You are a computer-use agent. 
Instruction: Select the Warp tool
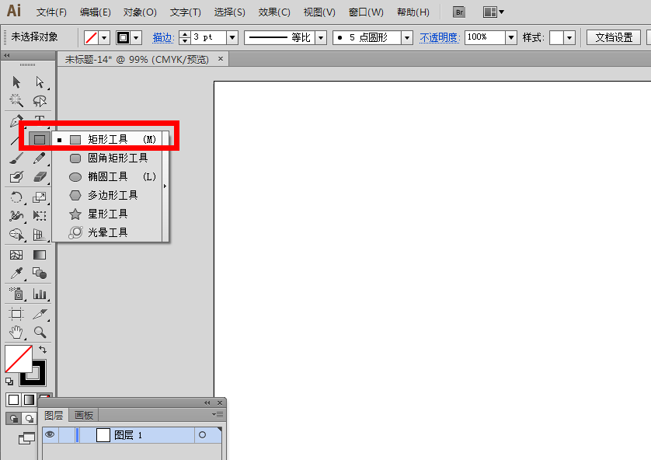[16, 216]
